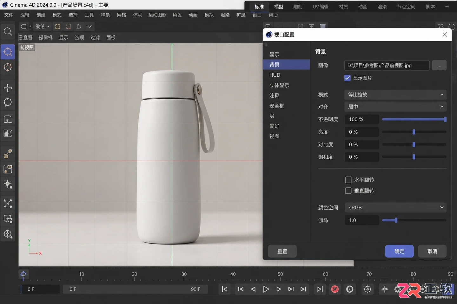Open the 渲染 menu in the main menu bar

(225, 15)
